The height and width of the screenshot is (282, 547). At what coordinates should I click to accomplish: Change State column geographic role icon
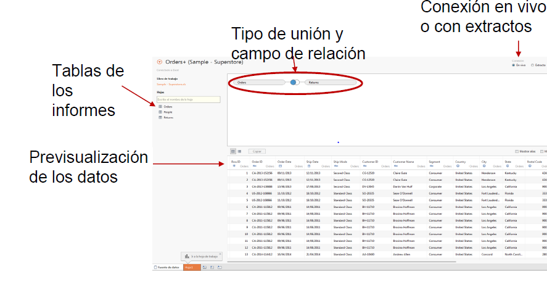pyautogui.click(x=508, y=166)
